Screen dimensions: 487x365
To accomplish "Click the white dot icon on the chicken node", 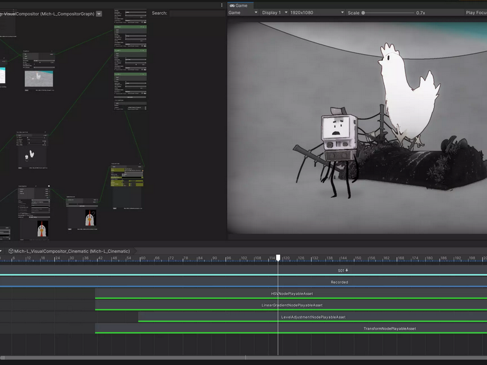I will pyautogui.click(x=49, y=186).
